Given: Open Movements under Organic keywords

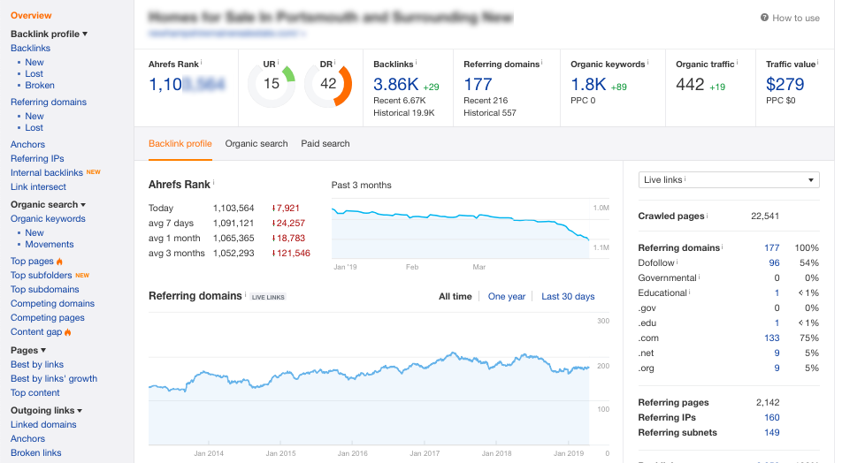Looking at the screenshot, I should point(50,245).
